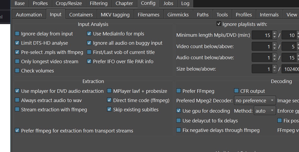Screen dimensions: 299x152
Task: Enable Use delaycut to fix delays
Action: pyautogui.click(x=179, y=121)
